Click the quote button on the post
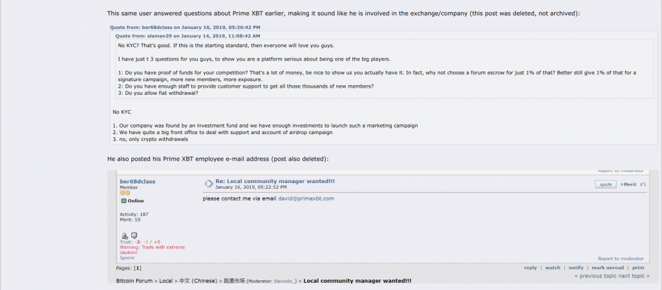Viewport: 662px width, 290px height. point(606,184)
